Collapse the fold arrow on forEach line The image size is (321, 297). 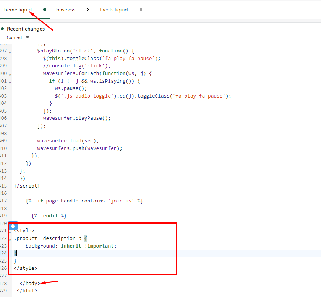pyautogui.click(x=10, y=75)
